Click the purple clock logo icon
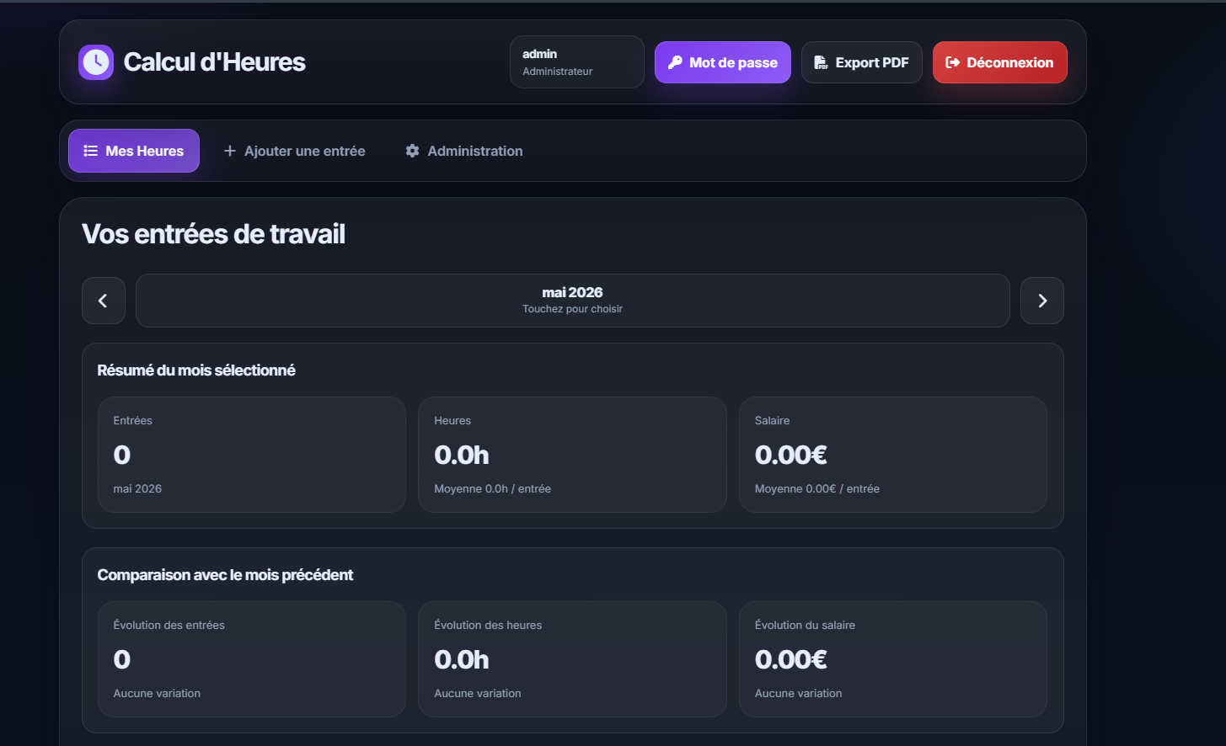Image resolution: width=1226 pixels, height=746 pixels. click(96, 62)
